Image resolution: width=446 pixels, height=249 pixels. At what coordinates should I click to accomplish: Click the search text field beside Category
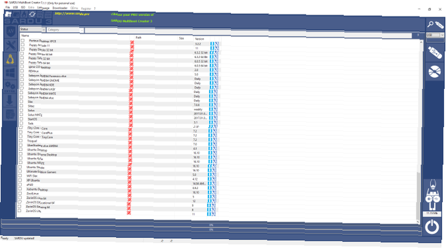248,32
